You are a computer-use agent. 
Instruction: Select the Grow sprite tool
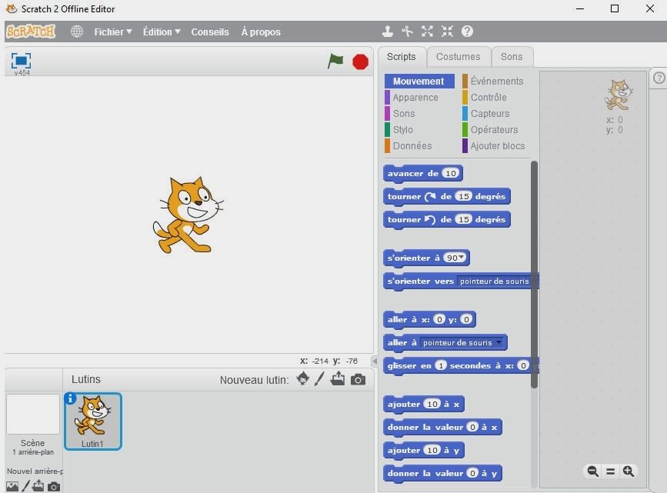coord(427,31)
